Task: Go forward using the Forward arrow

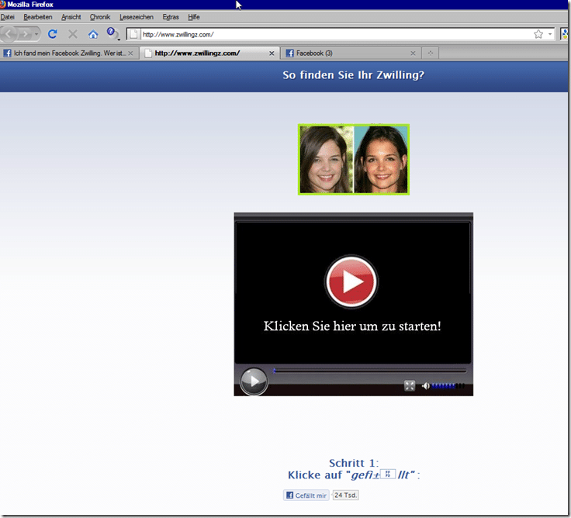Action: coord(25,35)
